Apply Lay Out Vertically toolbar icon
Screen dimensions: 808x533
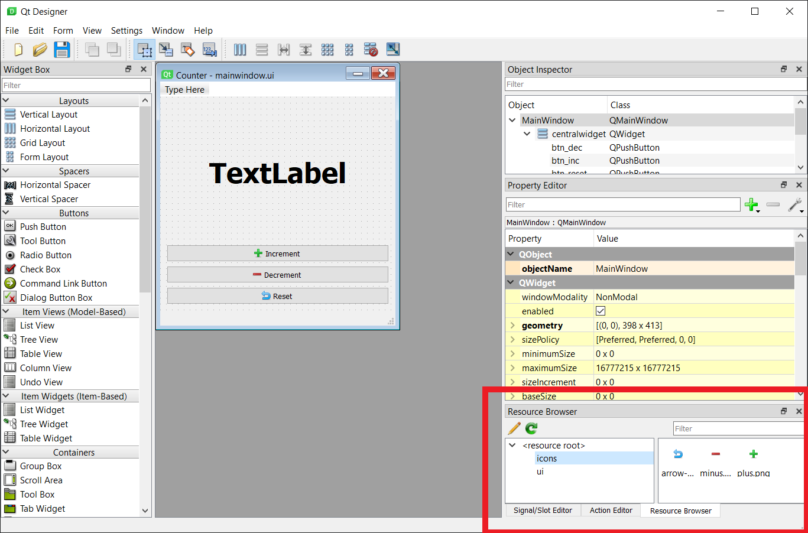click(x=262, y=50)
